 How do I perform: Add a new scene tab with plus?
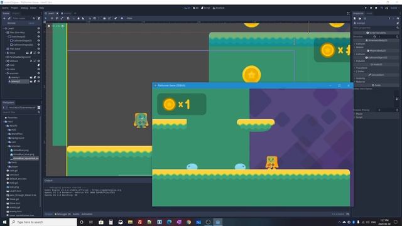(75, 13)
